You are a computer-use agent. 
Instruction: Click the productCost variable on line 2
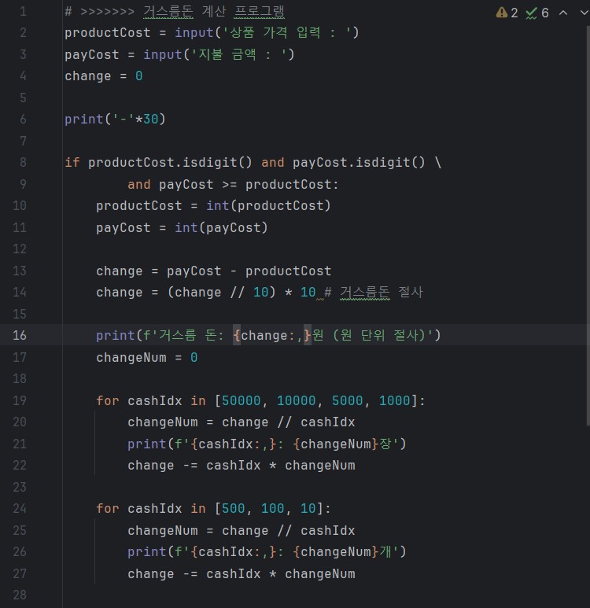point(108,32)
